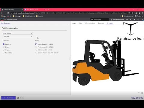Open the Other bookmarks folder
The width and height of the screenshot is (144, 108).
pos(127,16)
